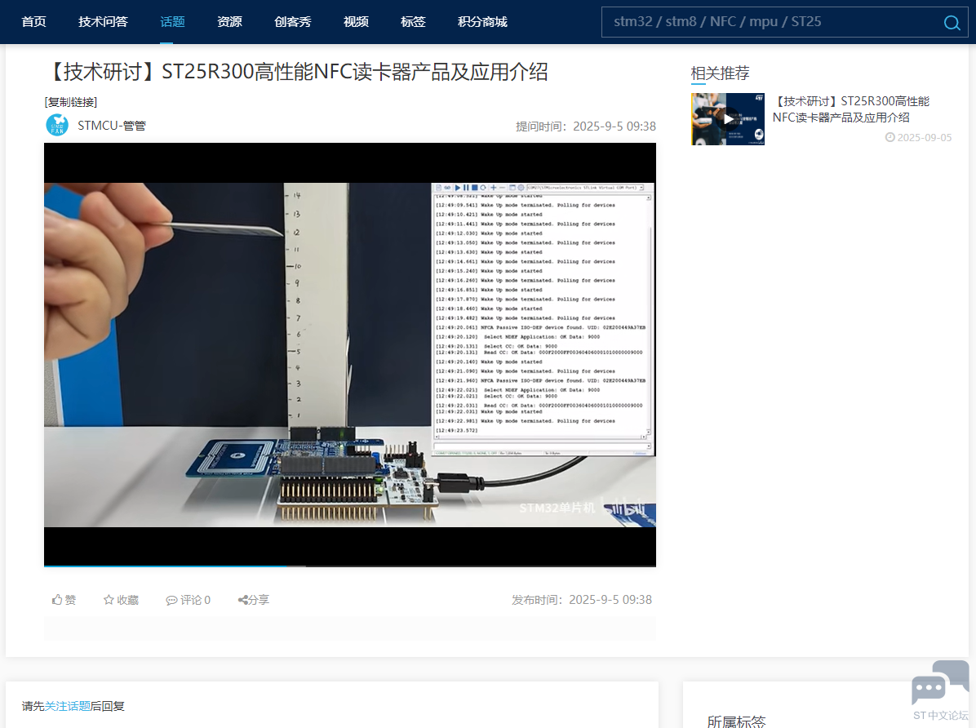The image size is (976, 728).
Task: Add post to favorites via 收藏 star
Action: pyautogui.click(x=121, y=600)
